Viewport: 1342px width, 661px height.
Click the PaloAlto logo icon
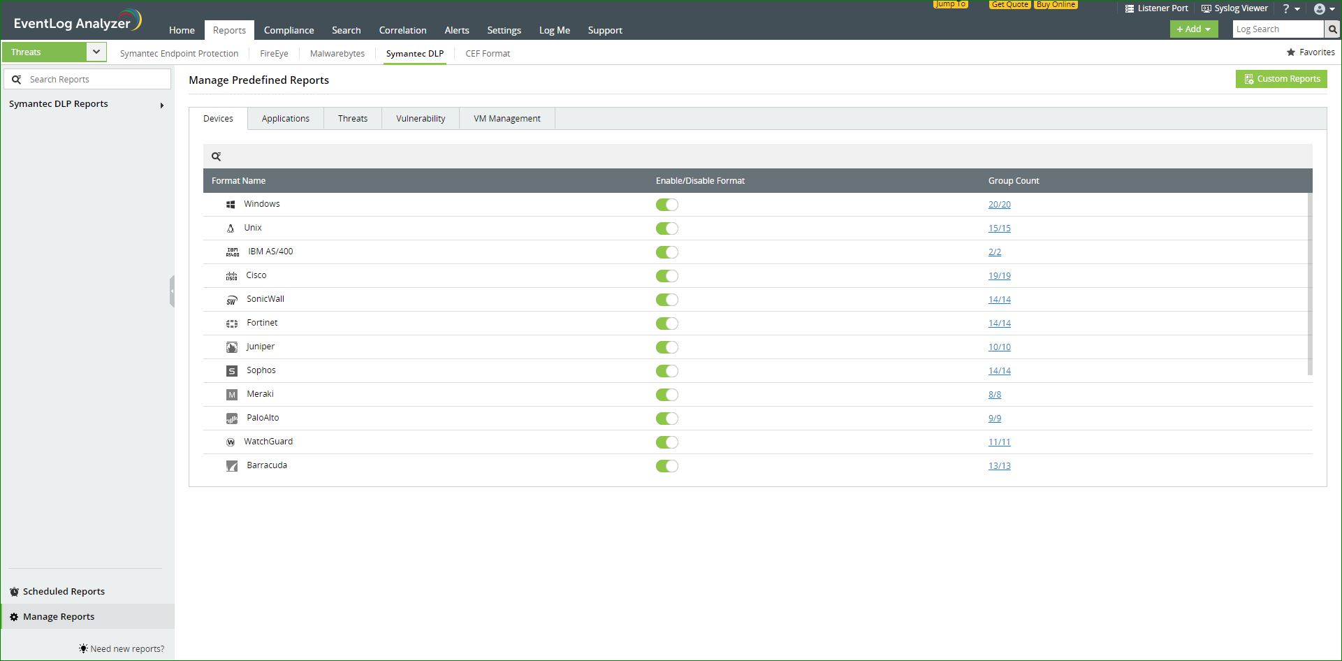tap(232, 419)
